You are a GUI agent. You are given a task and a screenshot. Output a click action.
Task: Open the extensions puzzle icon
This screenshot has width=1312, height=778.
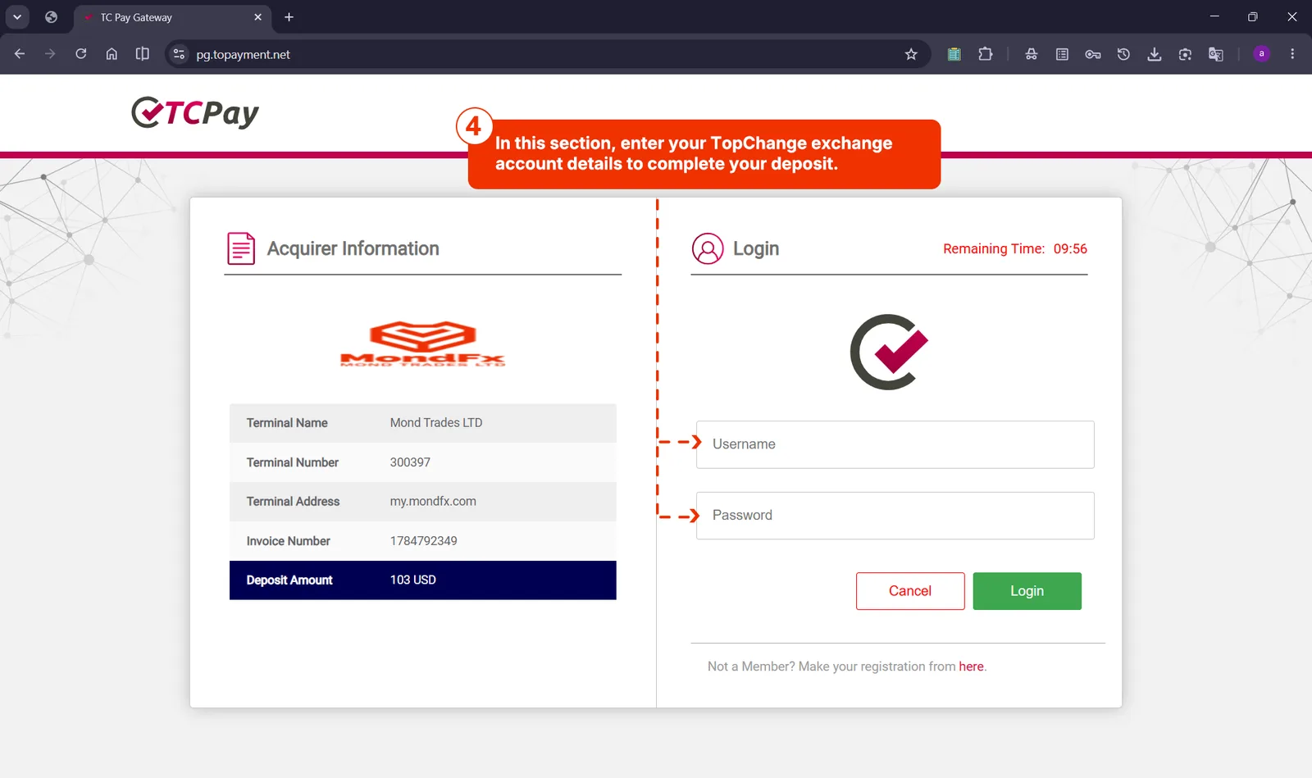(985, 54)
